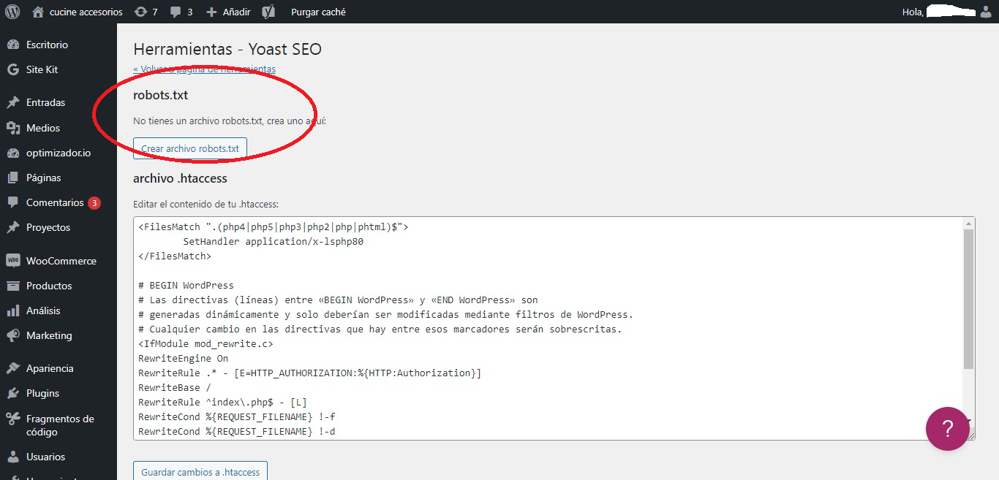This screenshot has height=480, width=999.
Task: Click Purgar caché in the admin bar
Action: click(x=318, y=12)
